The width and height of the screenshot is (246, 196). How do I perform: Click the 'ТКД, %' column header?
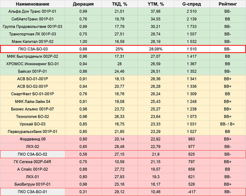[120, 4]
